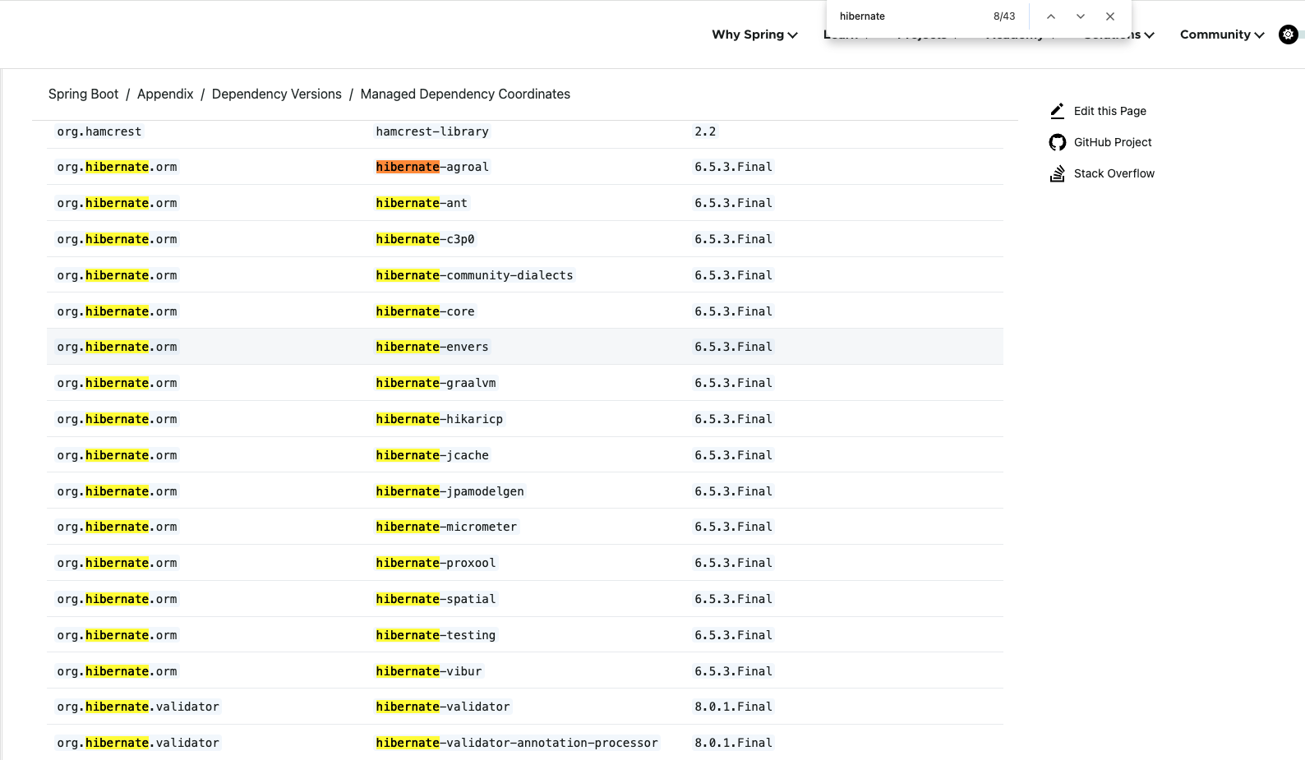
Task: Click the hibernate-validator-annotation-processor artifact cell
Action: coord(517,743)
